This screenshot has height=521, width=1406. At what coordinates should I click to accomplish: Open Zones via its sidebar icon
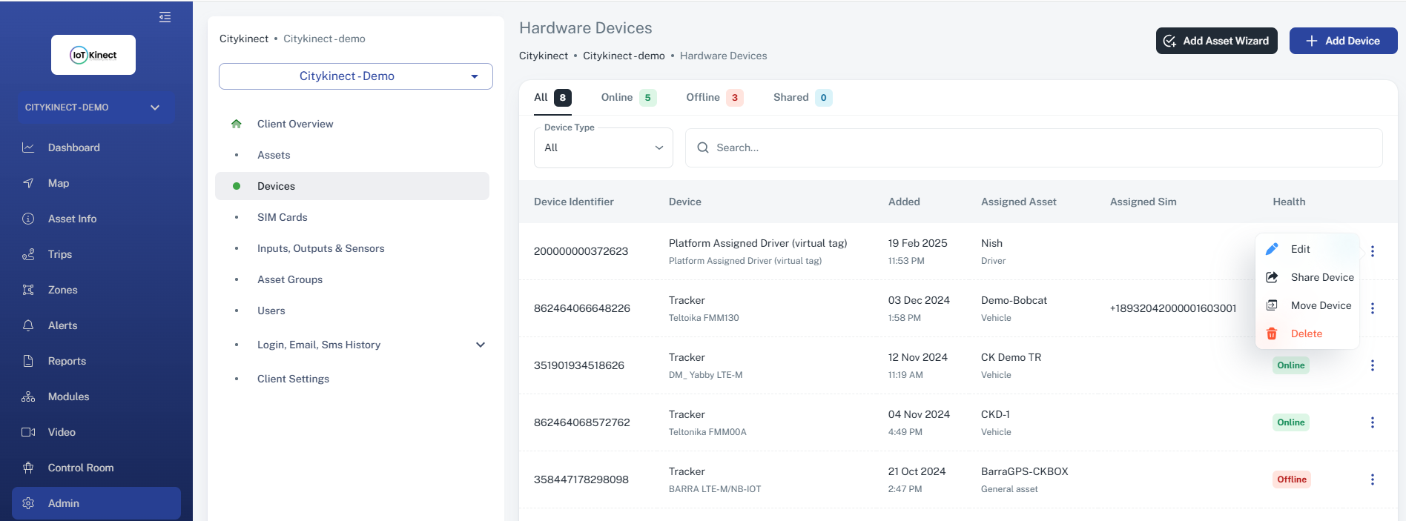click(28, 290)
